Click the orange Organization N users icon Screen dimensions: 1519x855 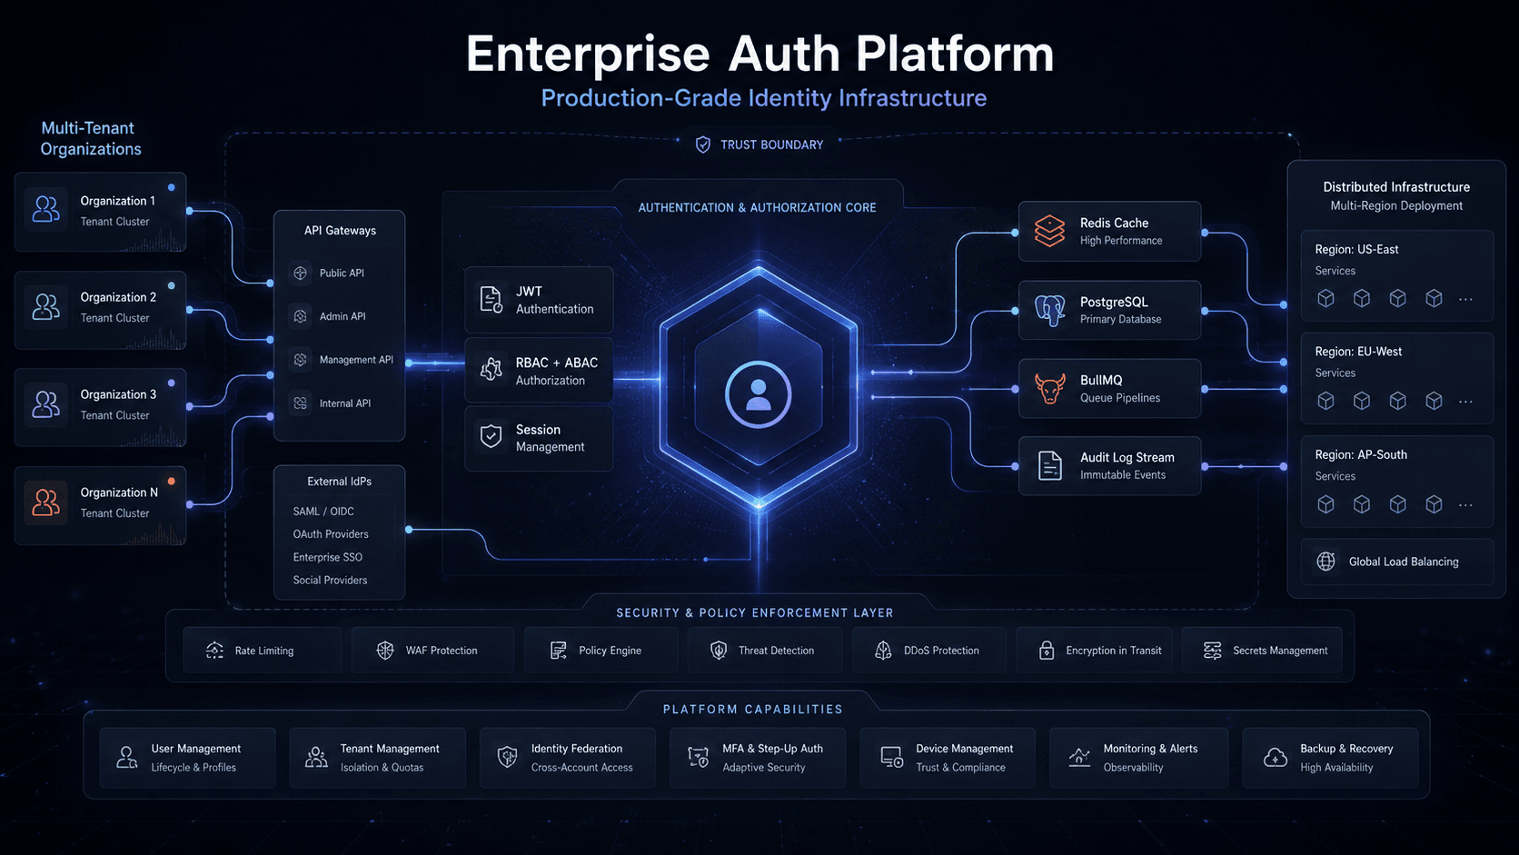[x=46, y=502]
